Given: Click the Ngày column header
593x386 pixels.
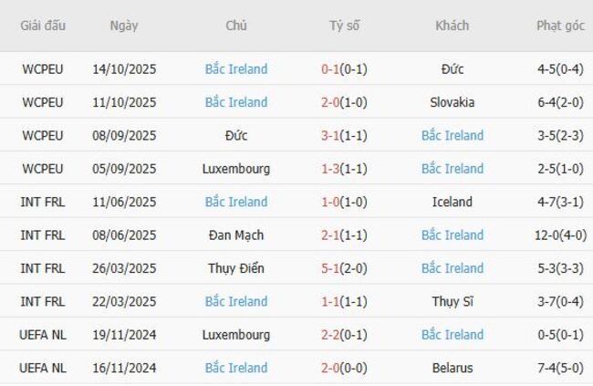Looking at the screenshot, I should click(x=124, y=26).
